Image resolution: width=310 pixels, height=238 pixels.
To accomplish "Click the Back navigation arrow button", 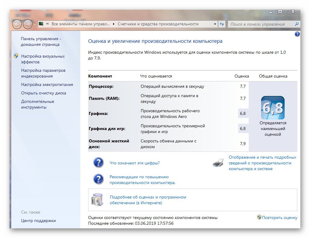I will coord(17,24).
